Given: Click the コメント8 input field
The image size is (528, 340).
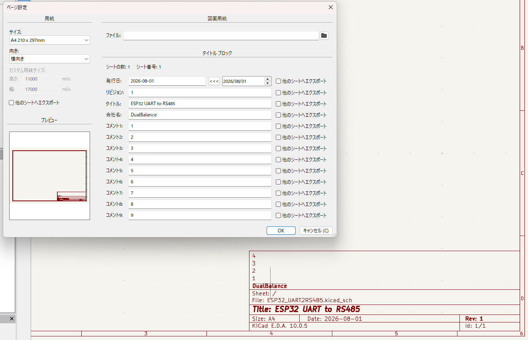Looking at the screenshot, I should click(x=200, y=204).
